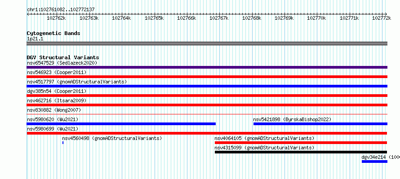Image resolution: width=400 pixels, height=179 pixels.
Task: Click the chr1:102761082..102772137 coordinate text
Action: (61, 10)
